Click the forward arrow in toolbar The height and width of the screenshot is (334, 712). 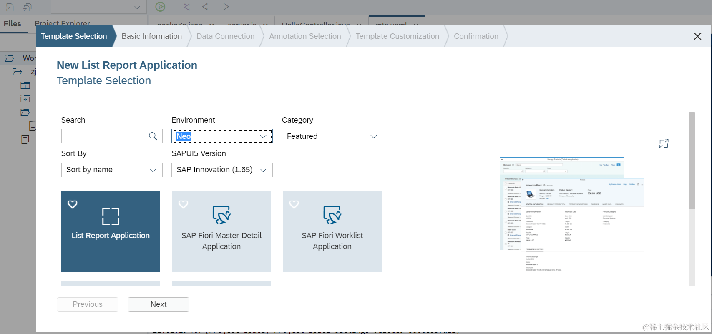[x=224, y=7]
